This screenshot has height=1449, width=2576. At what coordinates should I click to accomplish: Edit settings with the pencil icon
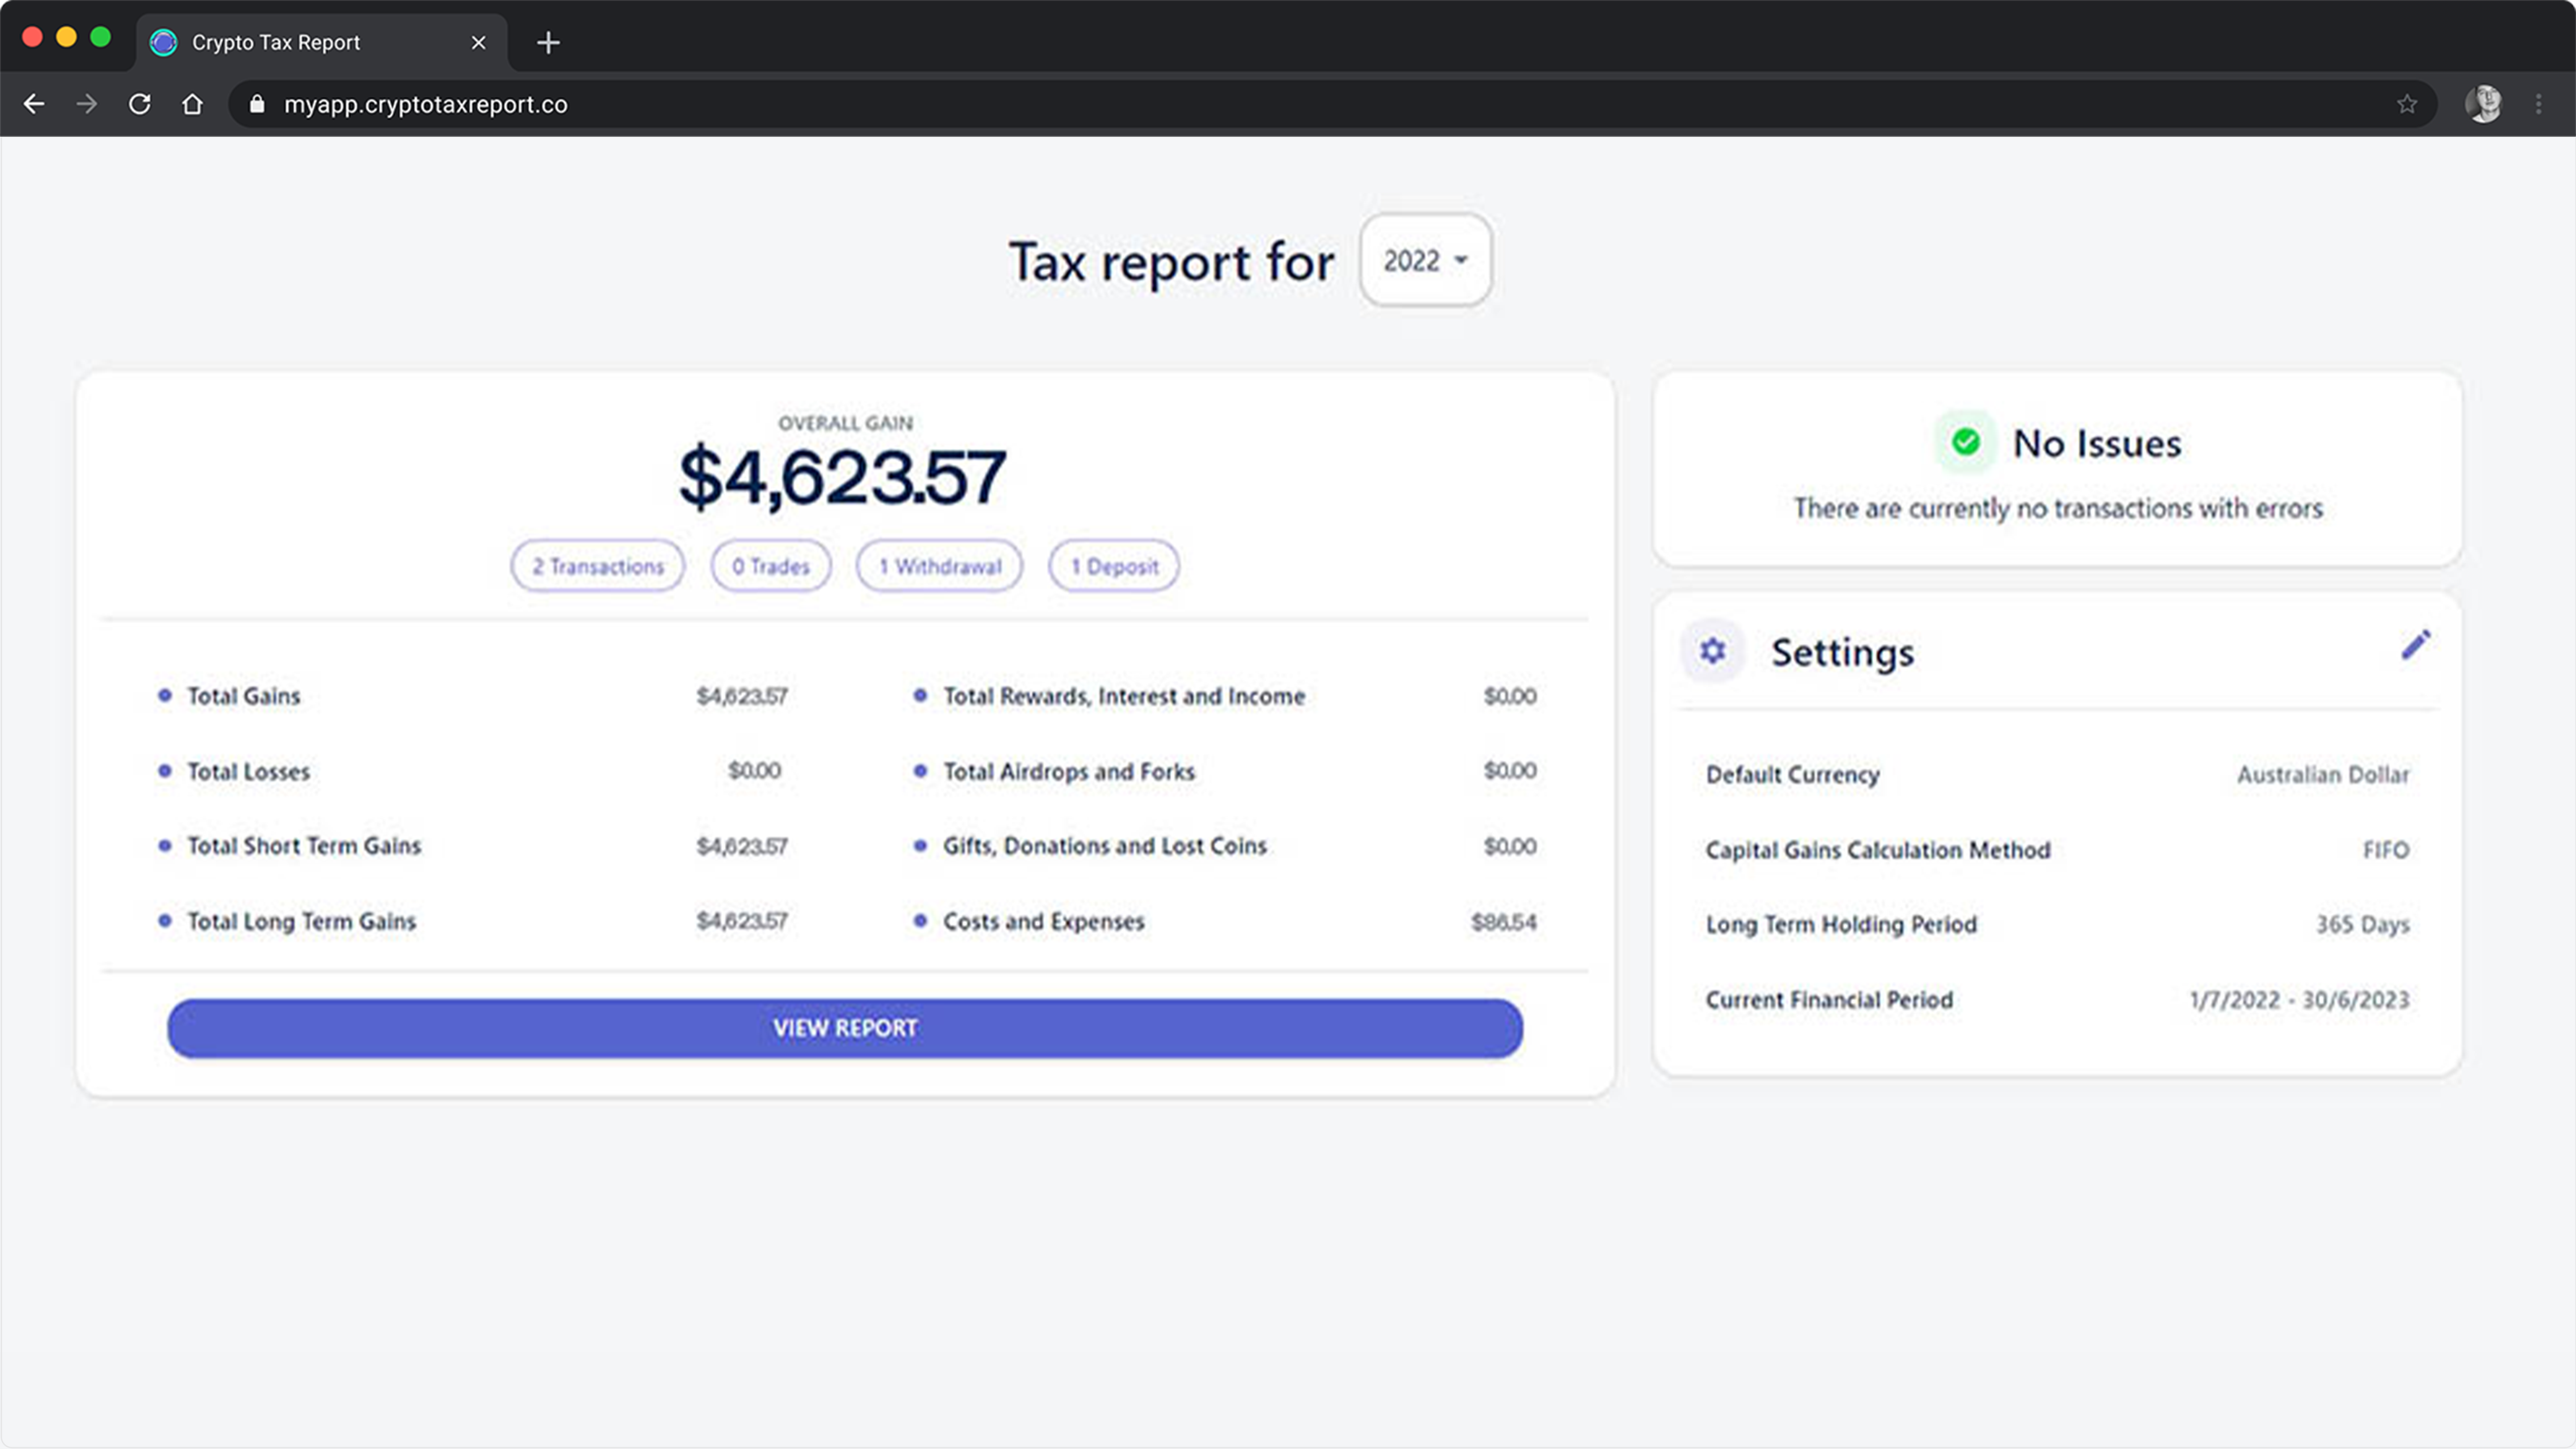(2415, 645)
